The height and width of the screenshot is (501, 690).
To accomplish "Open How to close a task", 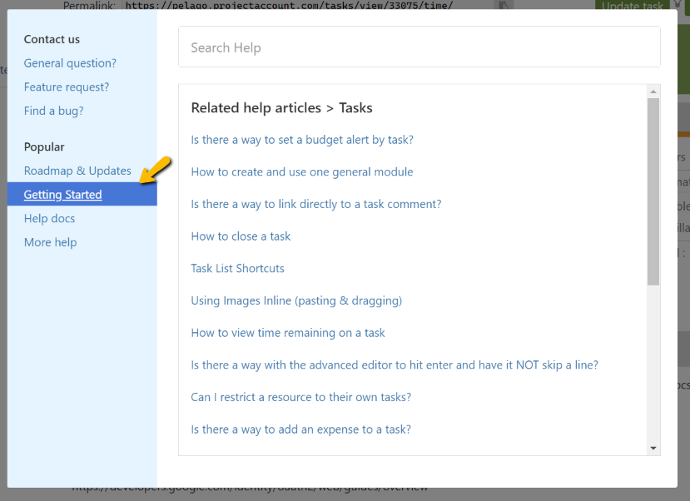I will pyautogui.click(x=241, y=236).
